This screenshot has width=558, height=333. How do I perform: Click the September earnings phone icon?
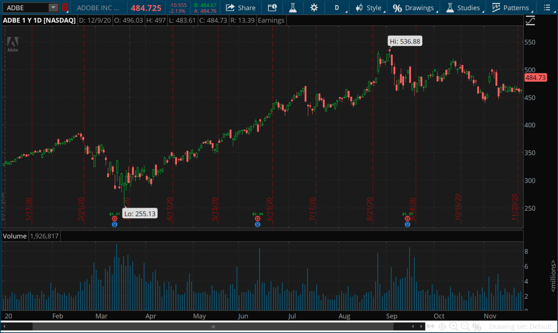407,218
